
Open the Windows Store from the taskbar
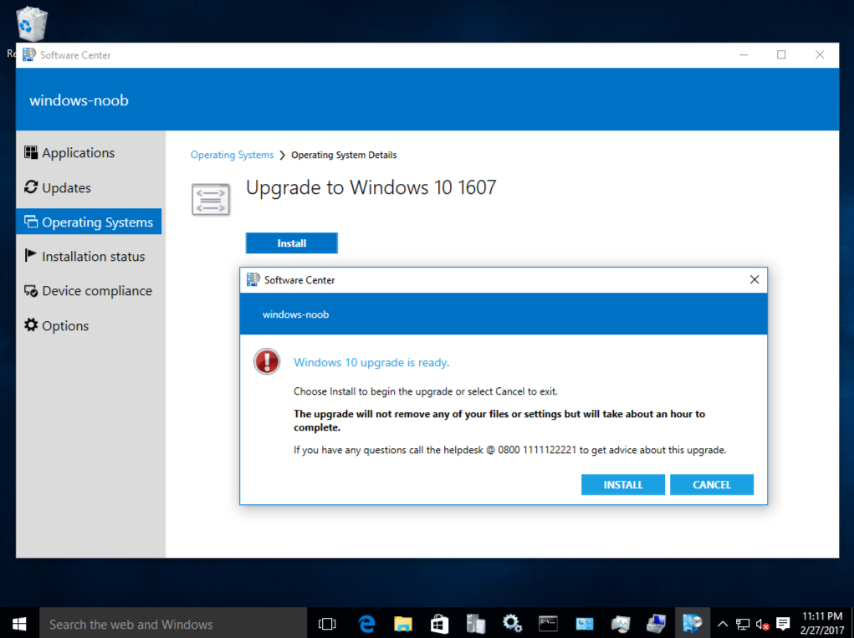click(439, 624)
